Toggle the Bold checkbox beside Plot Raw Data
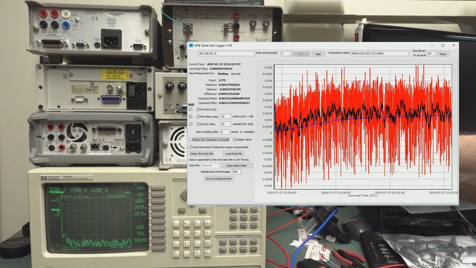Viewport: 476px width, 268px height. click(191, 109)
